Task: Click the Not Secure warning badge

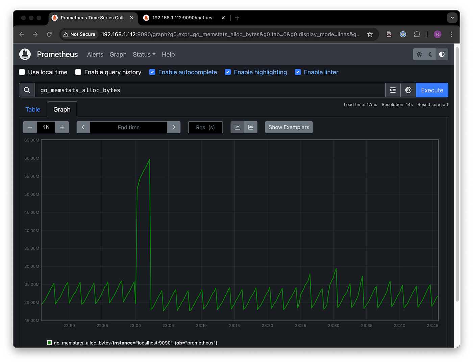Action: click(x=79, y=34)
